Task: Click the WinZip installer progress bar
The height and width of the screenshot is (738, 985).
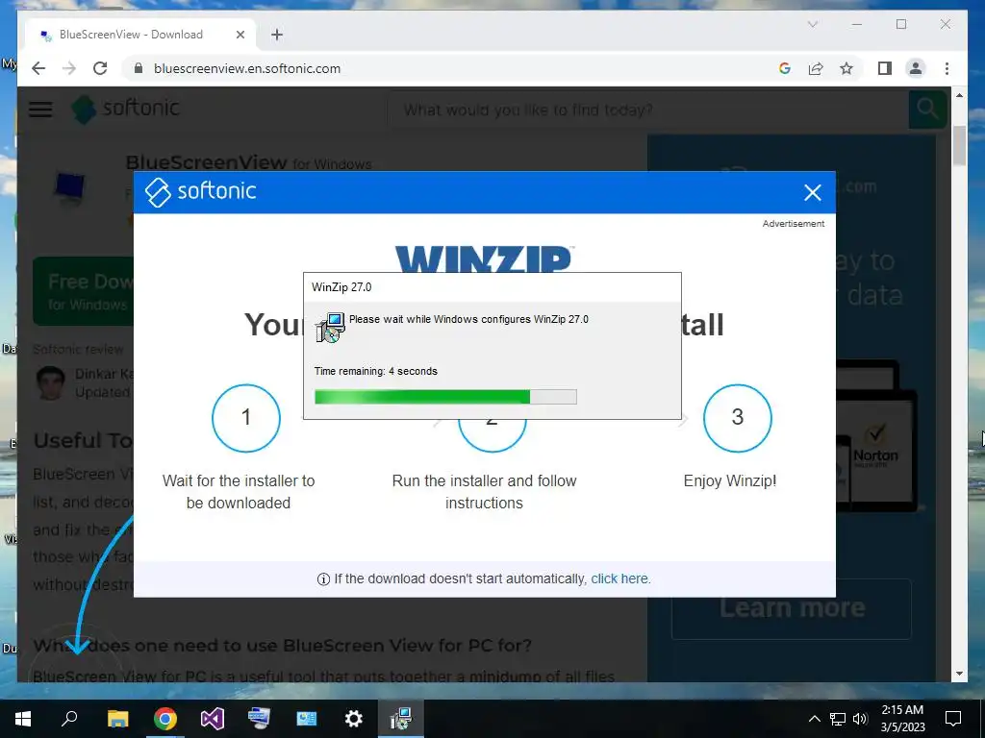Action: pos(445,397)
